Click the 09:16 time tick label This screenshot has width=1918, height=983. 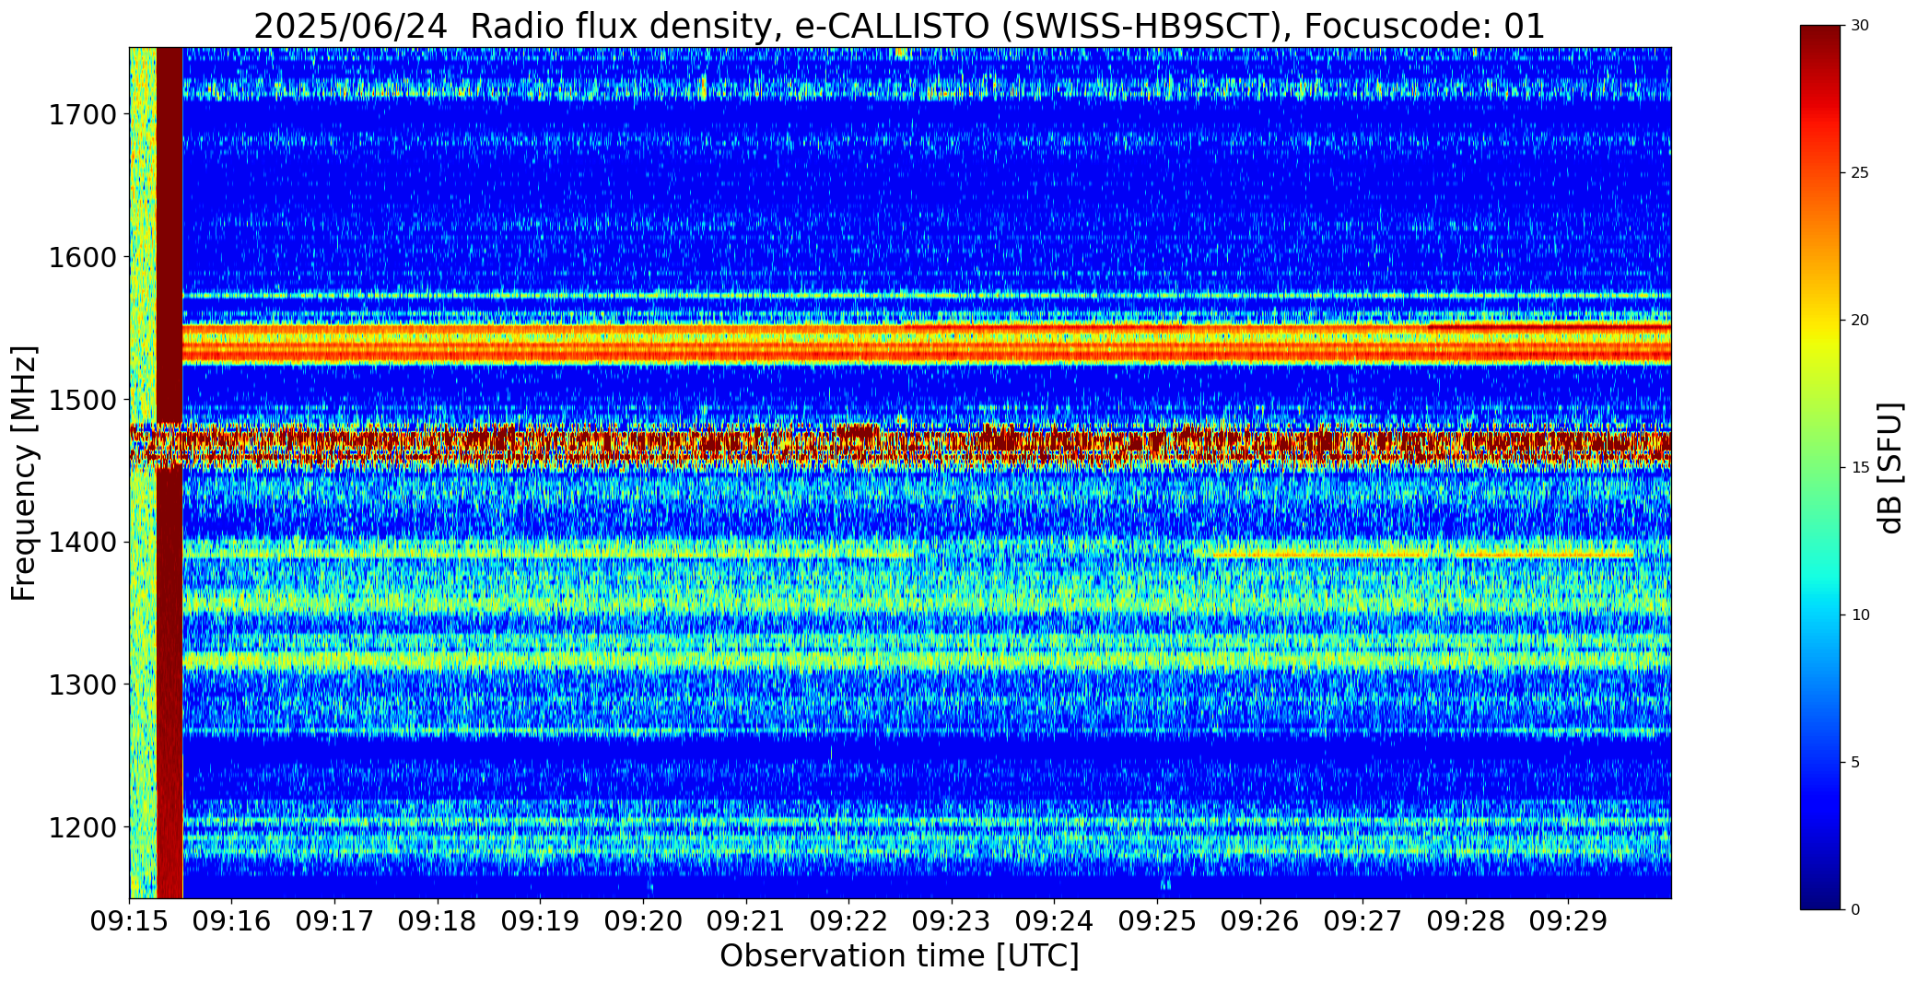[232, 921]
